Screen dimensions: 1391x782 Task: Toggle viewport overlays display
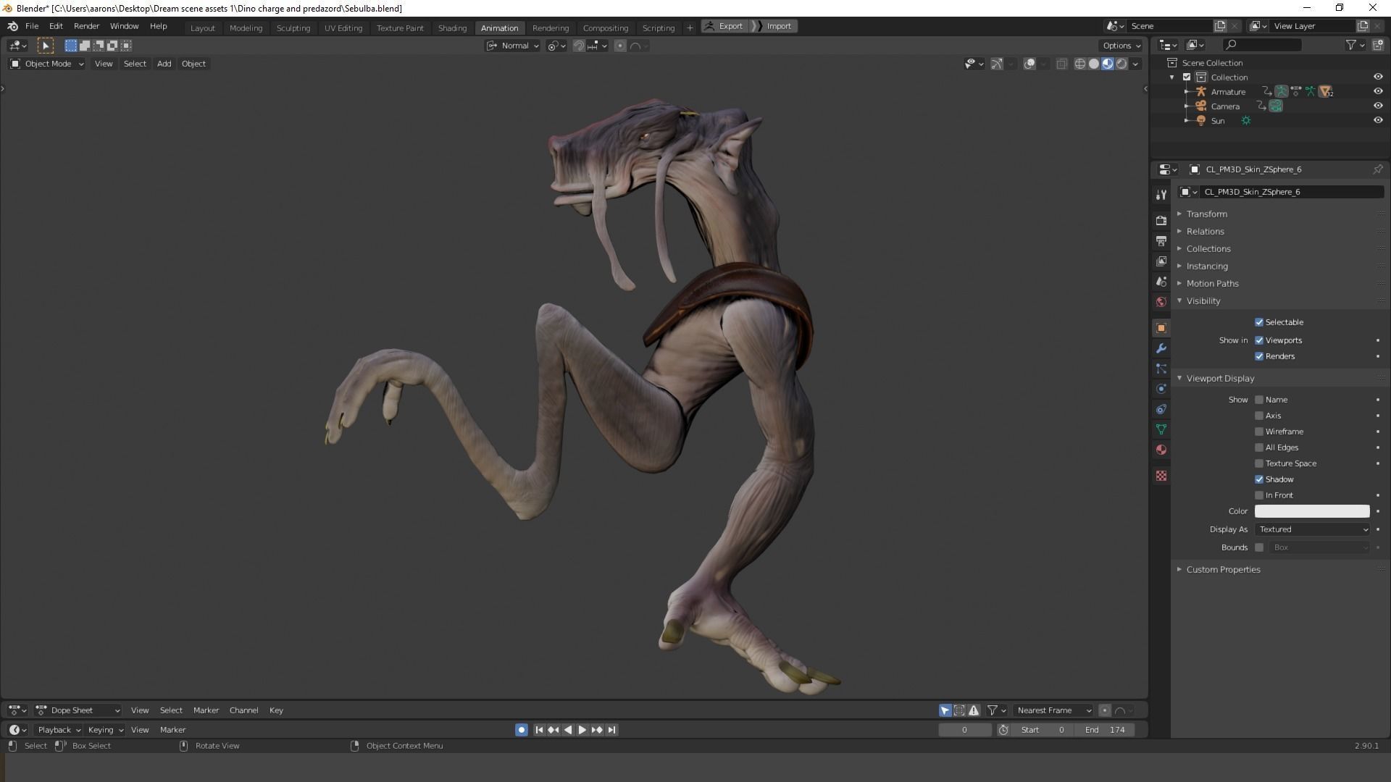pyautogui.click(x=1029, y=64)
